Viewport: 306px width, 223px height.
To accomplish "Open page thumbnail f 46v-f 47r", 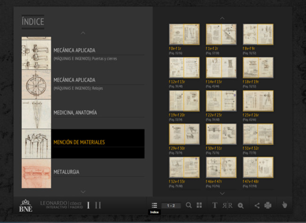I will (221, 168).
